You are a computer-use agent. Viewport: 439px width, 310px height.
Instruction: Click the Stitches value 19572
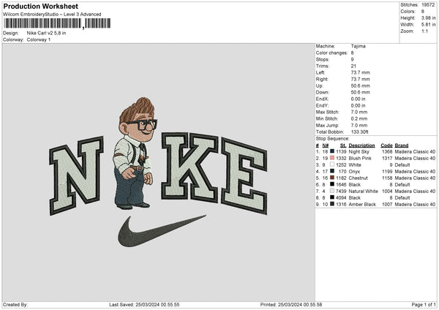(x=428, y=5)
